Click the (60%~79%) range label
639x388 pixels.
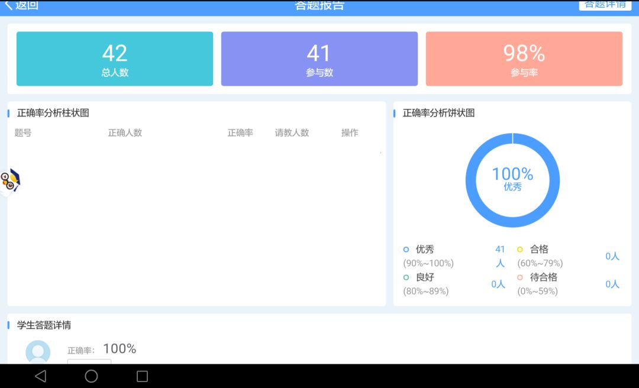coord(540,263)
